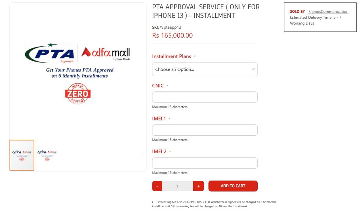Click the Installment Plans dropdown chevron
The width and height of the screenshot is (360, 211).
coord(253,69)
